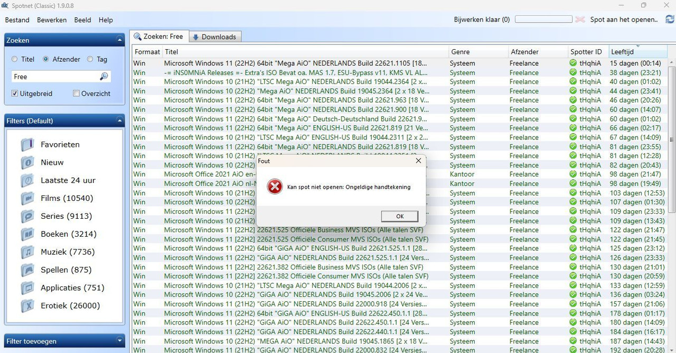Select 22621.382 Officiële Consumer MVS ISOs row

(400, 276)
